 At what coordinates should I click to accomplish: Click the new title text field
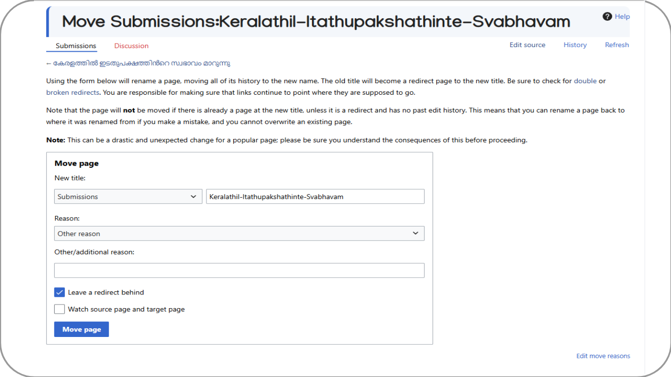315,197
